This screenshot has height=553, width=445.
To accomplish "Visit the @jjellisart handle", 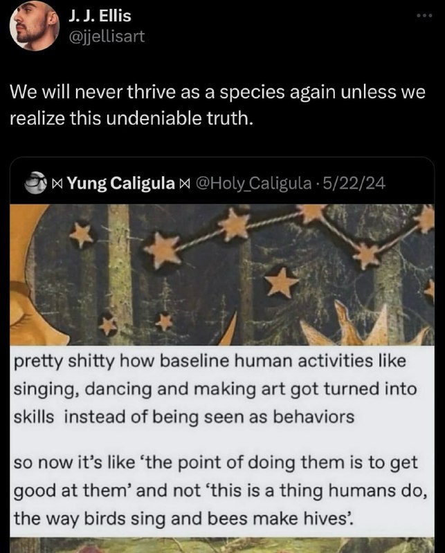I will coord(107,36).
